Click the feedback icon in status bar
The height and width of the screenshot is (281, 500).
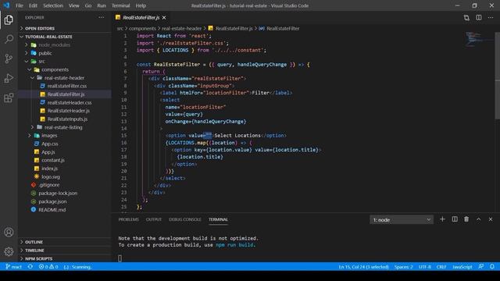[481, 267]
